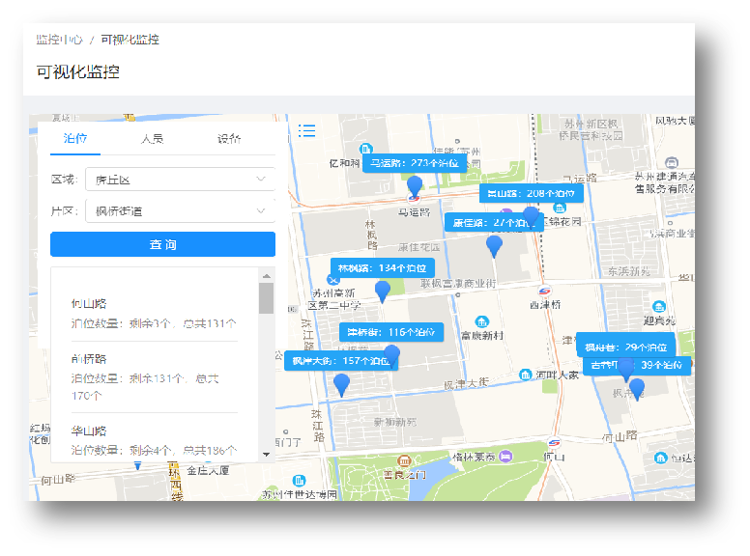This screenshot has height=556, width=750.
Task: Select 何山路 in the results list
Action: pos(89,304)
